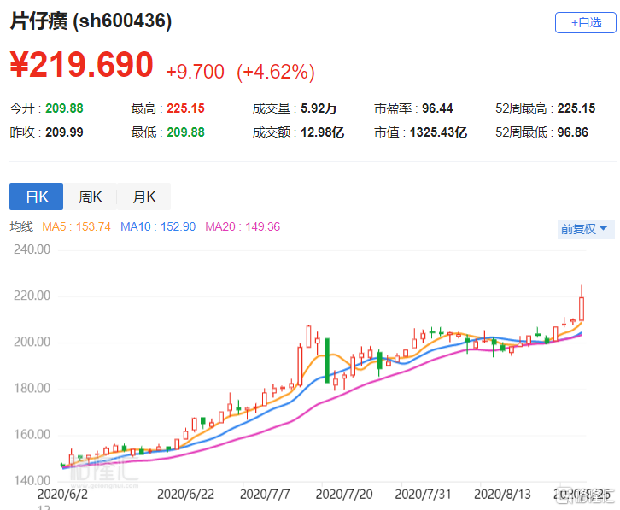Click the day low value 最低 209.88
Viewport: 620px width, 510px height.
coord(185,132)
